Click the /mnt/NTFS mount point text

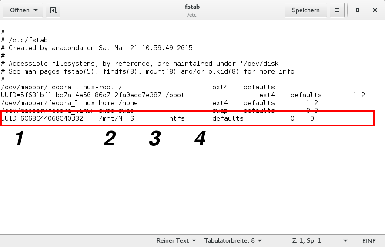[x=116, y=118]
